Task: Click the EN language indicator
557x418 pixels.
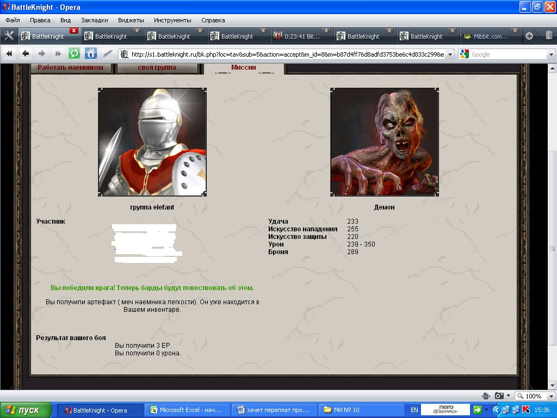Action: click(x=414, y=410)
